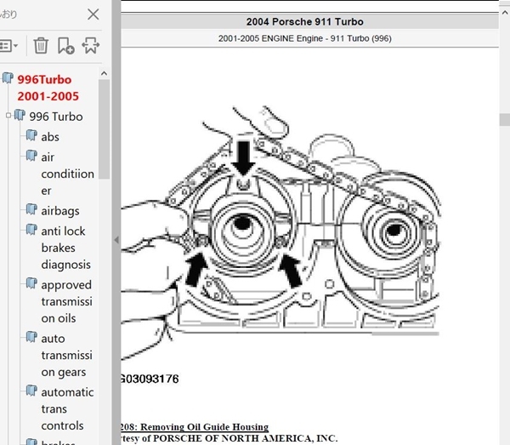Select the 996Turbo 2001-2005 root bookmark
This screenshot has height=445, width=510.
pos(48,88)
